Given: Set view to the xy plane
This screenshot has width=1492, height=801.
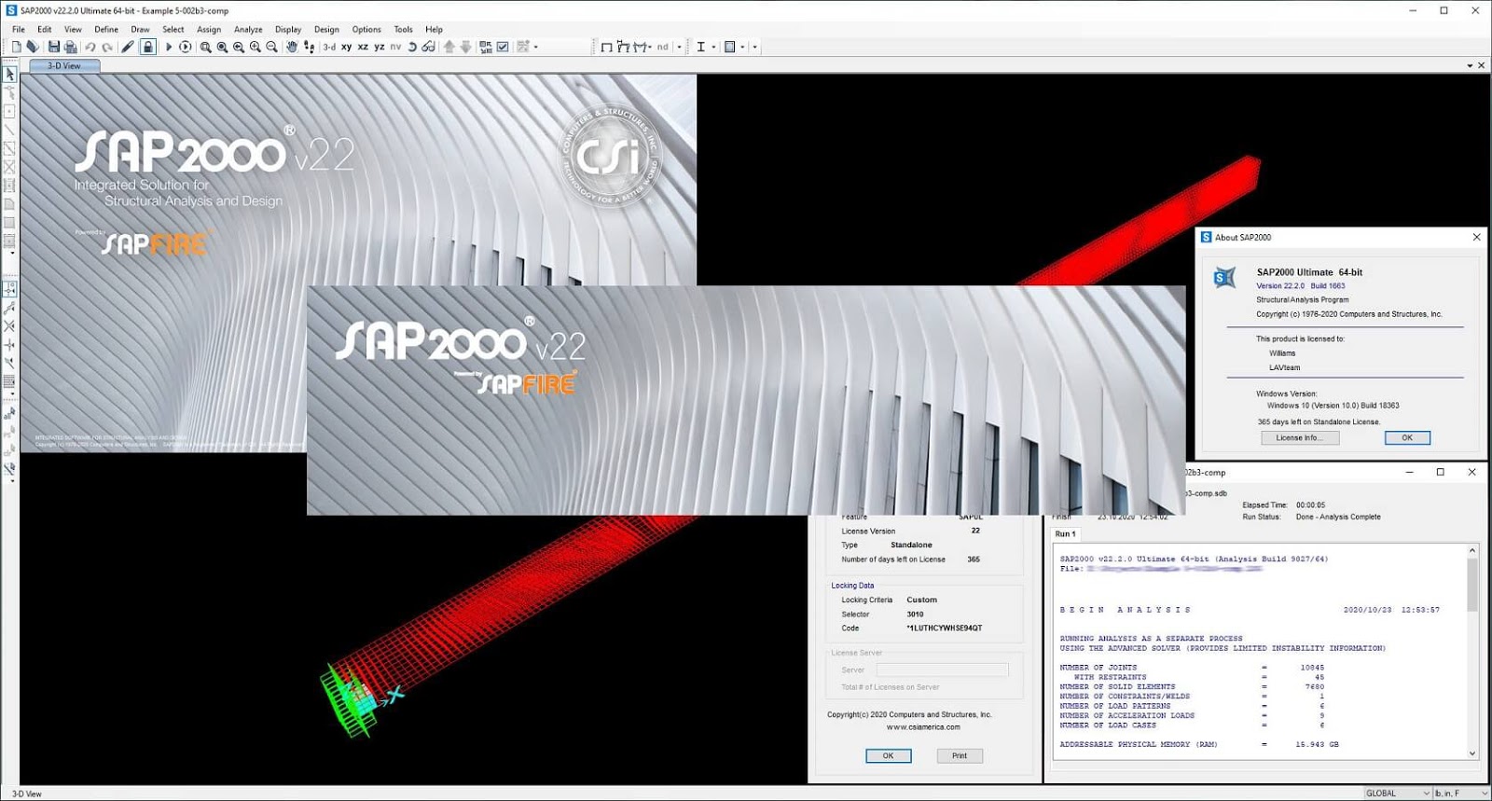Looking at the screenshot, I should tap(346, 47).
